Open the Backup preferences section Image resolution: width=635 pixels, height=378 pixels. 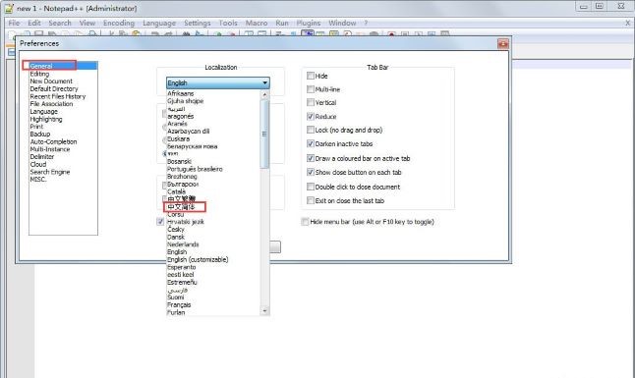click(x=40, y=134)
